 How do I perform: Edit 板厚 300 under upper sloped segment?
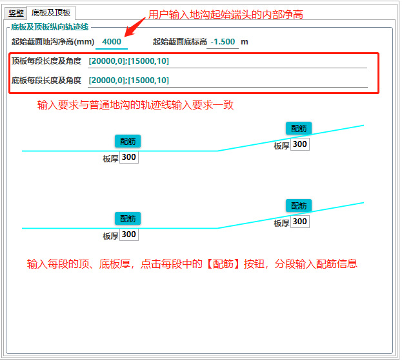pyautogui.click(x=300, y=144)
